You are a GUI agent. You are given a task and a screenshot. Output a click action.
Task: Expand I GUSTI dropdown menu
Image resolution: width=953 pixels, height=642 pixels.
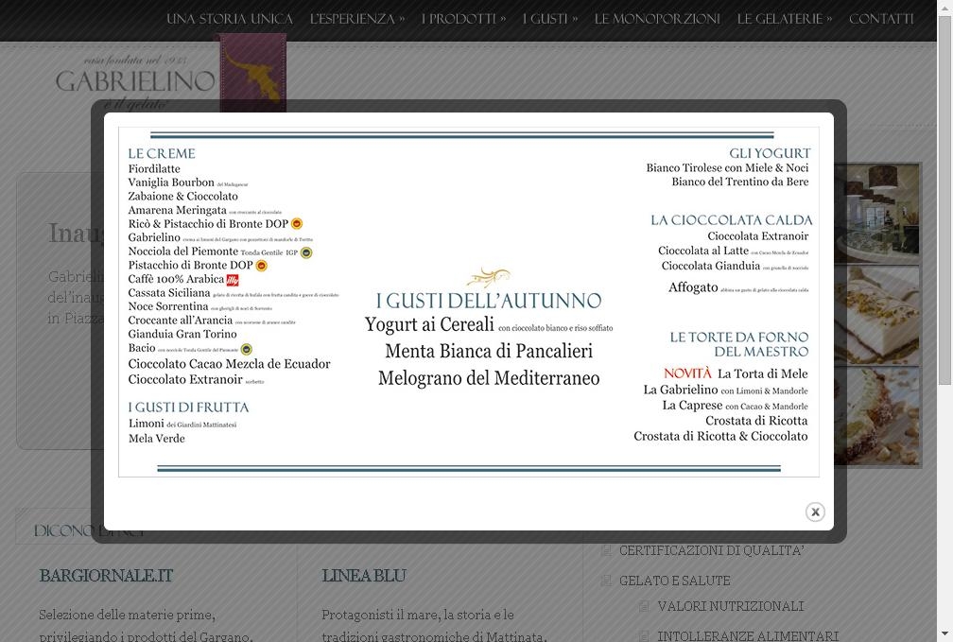pos(550,19)
